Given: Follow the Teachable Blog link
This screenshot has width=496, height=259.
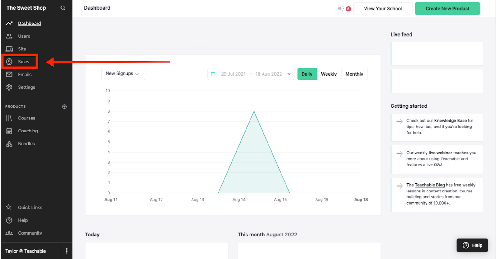Looking at the screenshot, I should (430, 185).
